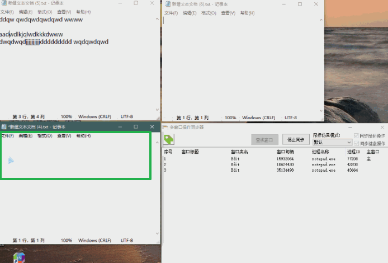Toggle the 同步鼠标操作 checkbox
Image resolution: width=388 pixels, height=263 pixels.
[356, 136]
